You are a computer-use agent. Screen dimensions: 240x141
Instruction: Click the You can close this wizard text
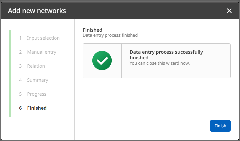click(160, 63)
